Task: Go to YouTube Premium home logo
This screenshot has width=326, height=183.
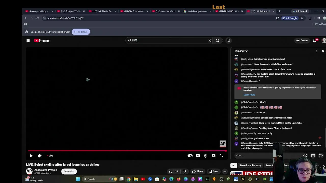Action: (x=42, y=41)
